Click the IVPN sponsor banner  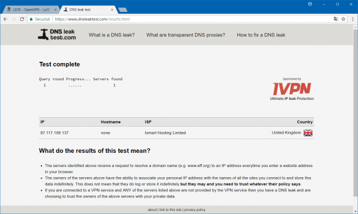point(292,89)
